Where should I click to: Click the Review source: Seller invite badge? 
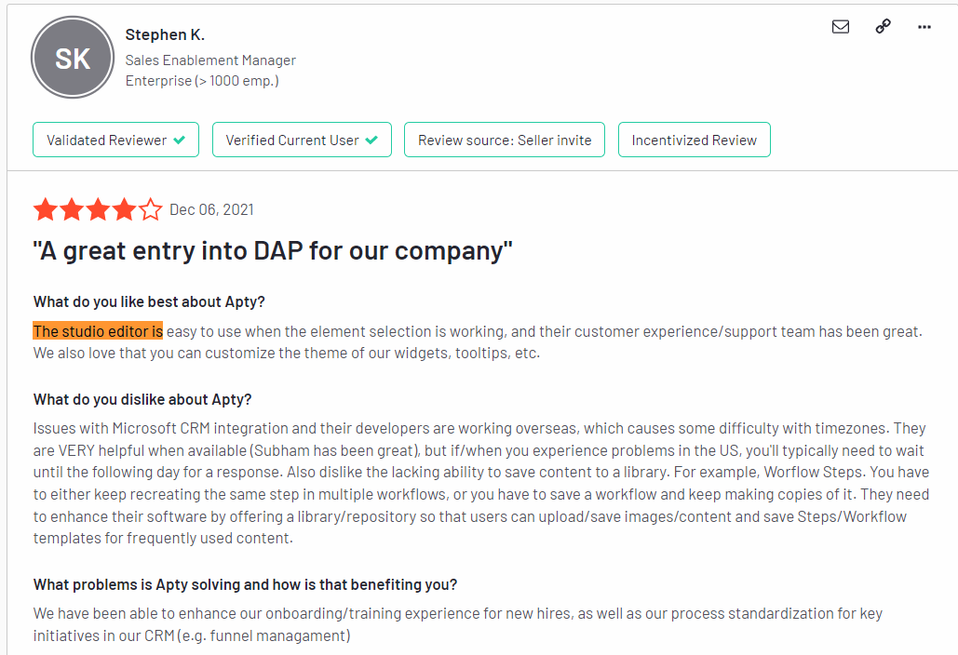505,140
